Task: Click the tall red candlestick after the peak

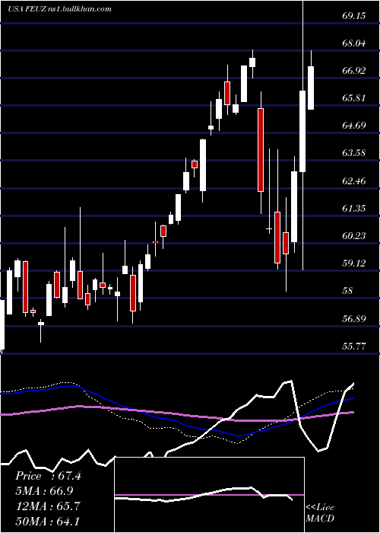Action: [x=261, y=150]
